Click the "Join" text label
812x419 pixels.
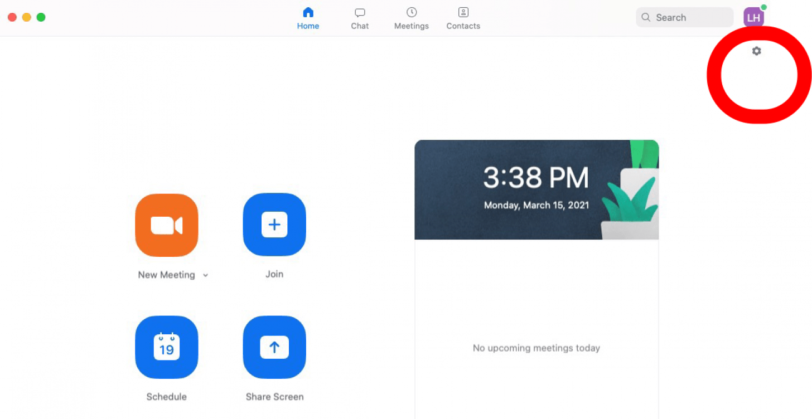point(274,274)
